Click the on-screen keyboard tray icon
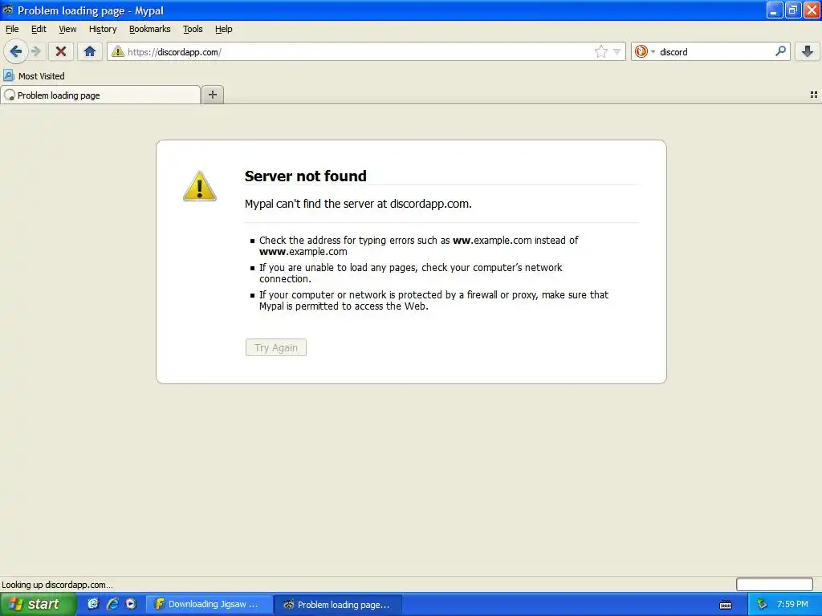This screenshot has height=616, width=822. click(726, 605)
